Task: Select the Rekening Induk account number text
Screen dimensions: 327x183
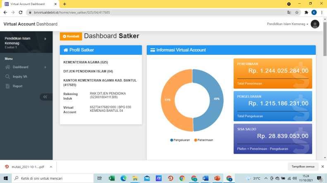Action: click(x=104, y=97)
